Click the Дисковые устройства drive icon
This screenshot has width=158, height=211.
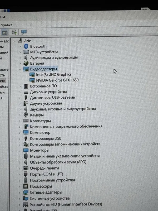point(26,93)
